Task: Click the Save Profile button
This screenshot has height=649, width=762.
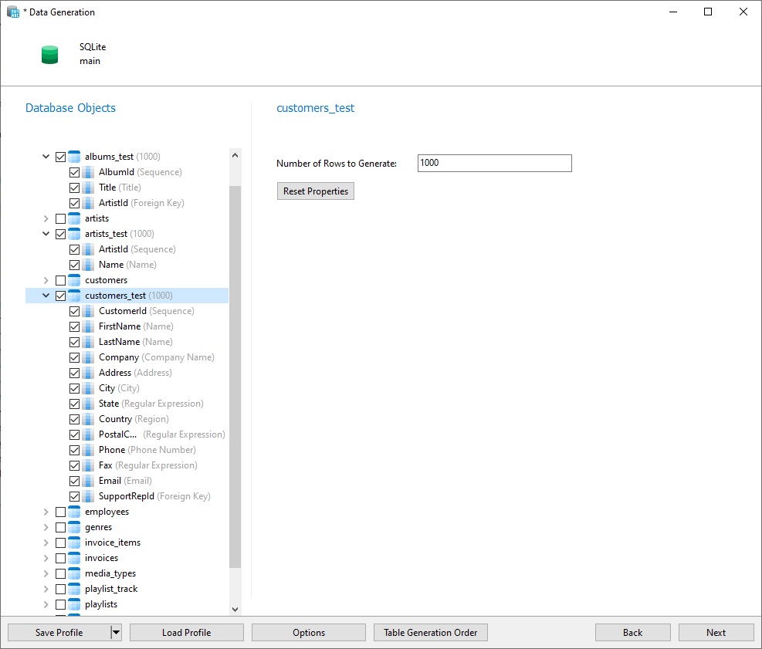Action: tap(59, 633)
